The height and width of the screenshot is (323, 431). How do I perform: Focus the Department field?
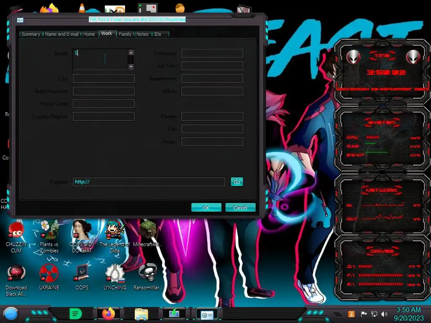(x=212, y=79)
